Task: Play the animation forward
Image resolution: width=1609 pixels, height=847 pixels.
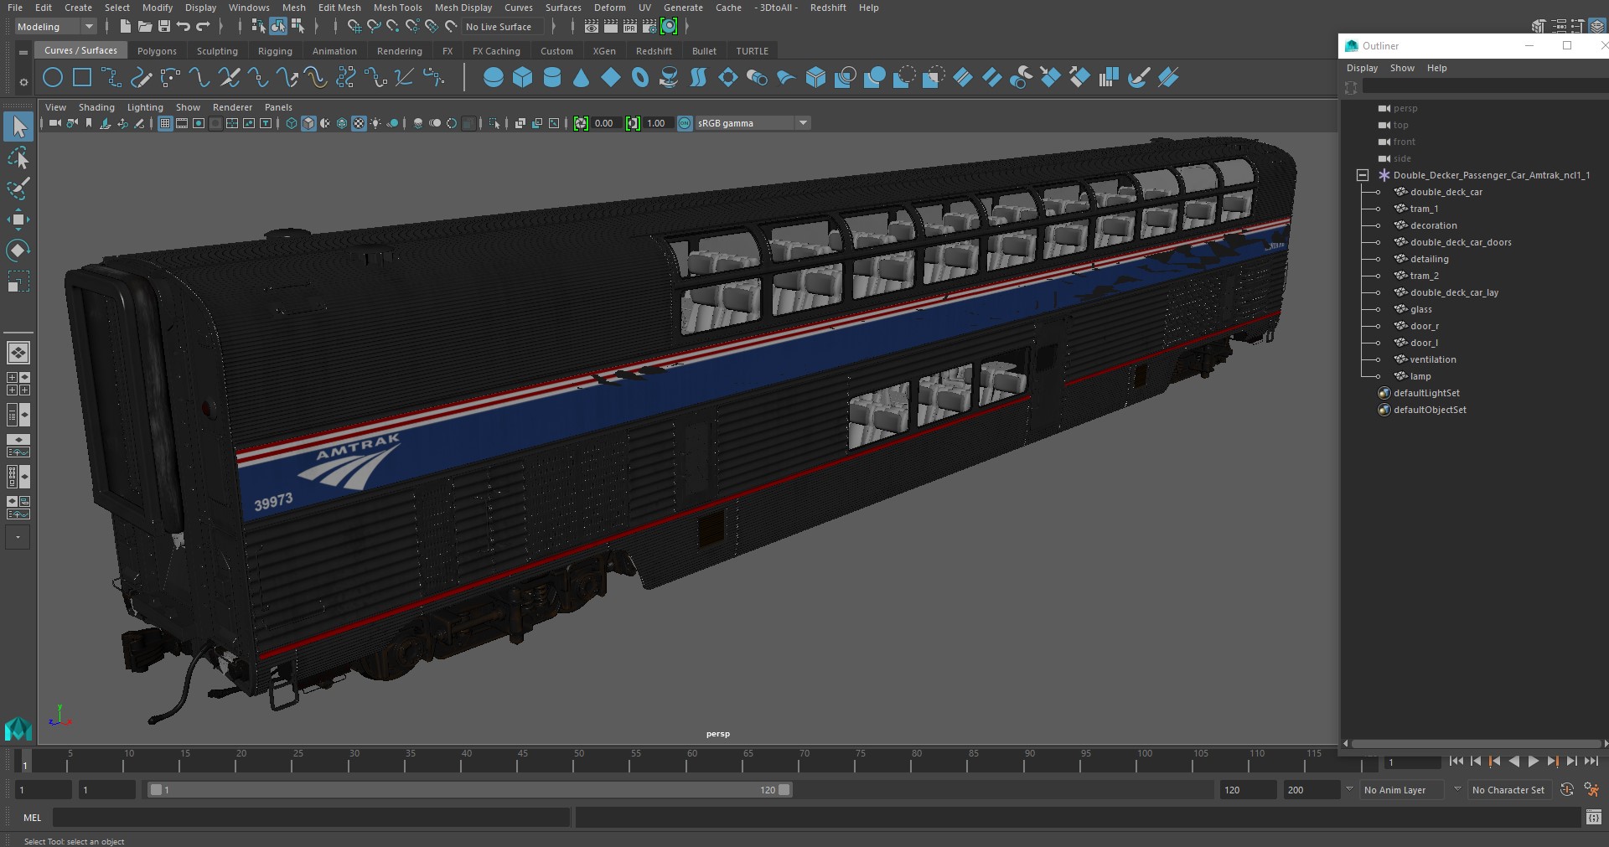Action: pyautogui.click(x=1533, y=762)
